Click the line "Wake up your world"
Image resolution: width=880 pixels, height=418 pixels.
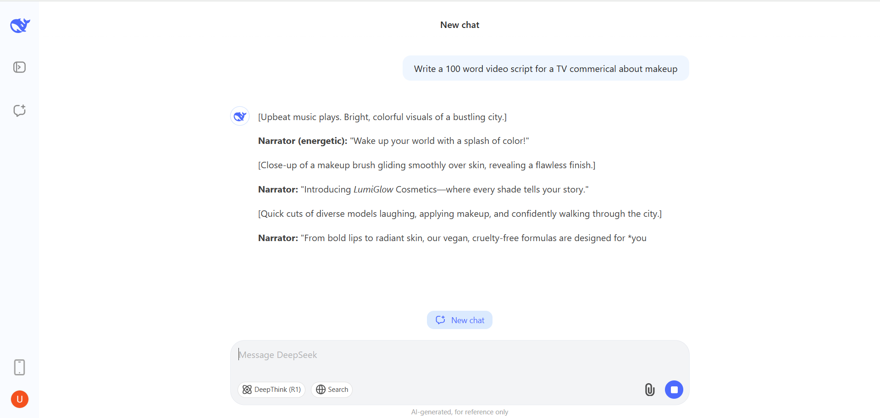coord(393,141)
